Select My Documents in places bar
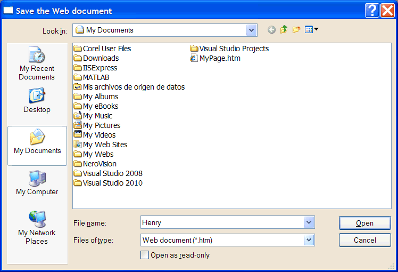The height and width of the screenshot is (272, 398). click(x=37, y=146)
